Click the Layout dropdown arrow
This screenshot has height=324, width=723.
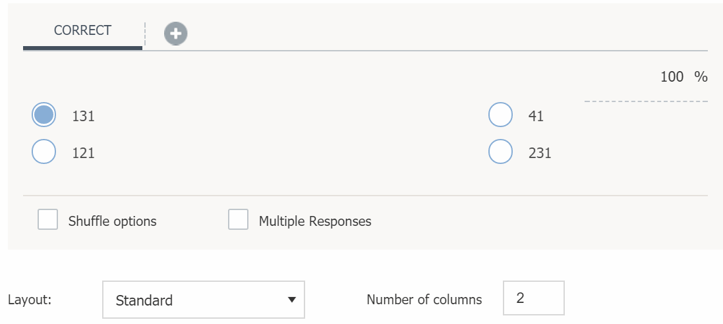pos(291,300)
